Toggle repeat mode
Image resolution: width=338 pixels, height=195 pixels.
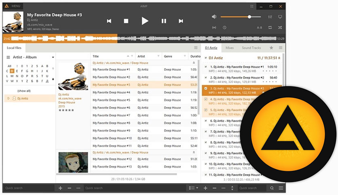point(270,27)
